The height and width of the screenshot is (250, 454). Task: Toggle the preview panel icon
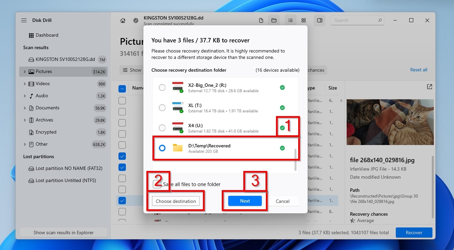[320, 21]
